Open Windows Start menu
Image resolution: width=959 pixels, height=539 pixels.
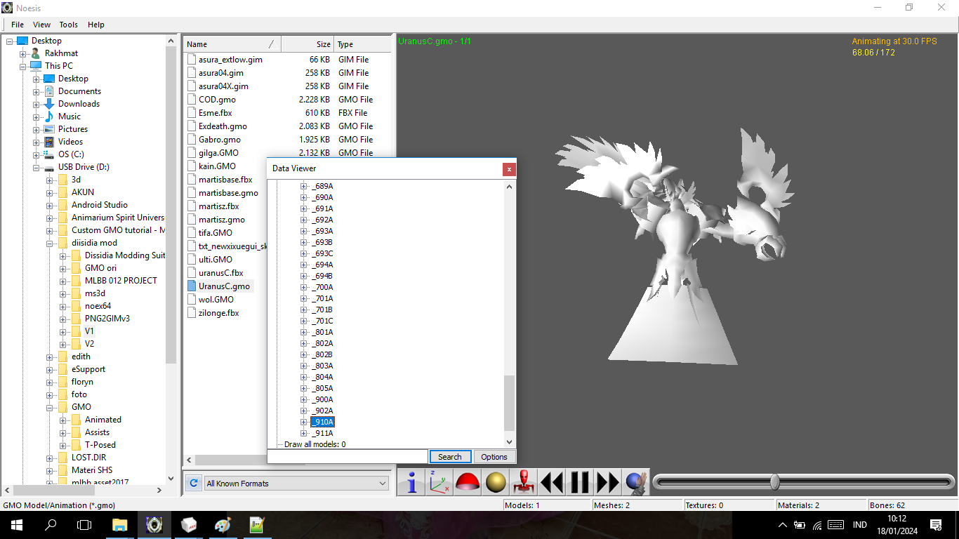16,525
